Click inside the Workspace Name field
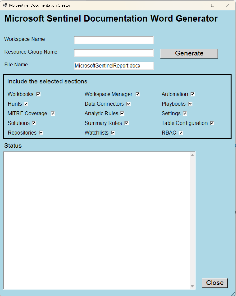Image resolution: width=236 pixels, height=296 pixels. tap(114, 40)
